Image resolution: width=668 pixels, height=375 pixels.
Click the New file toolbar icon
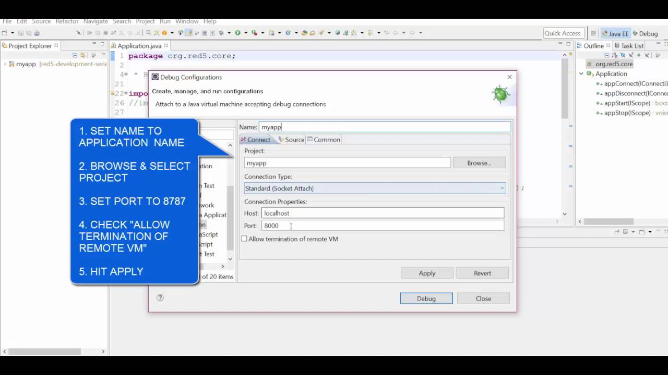pyautogui.click(x=4, y=32)
